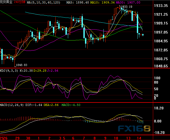The image size is (170, 140).
Task: Click the 1933.19 high price marker
Action: coord(126,6)
